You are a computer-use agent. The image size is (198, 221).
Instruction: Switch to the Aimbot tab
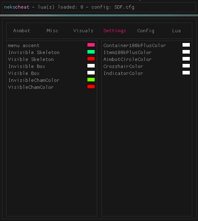pos(22,31)
